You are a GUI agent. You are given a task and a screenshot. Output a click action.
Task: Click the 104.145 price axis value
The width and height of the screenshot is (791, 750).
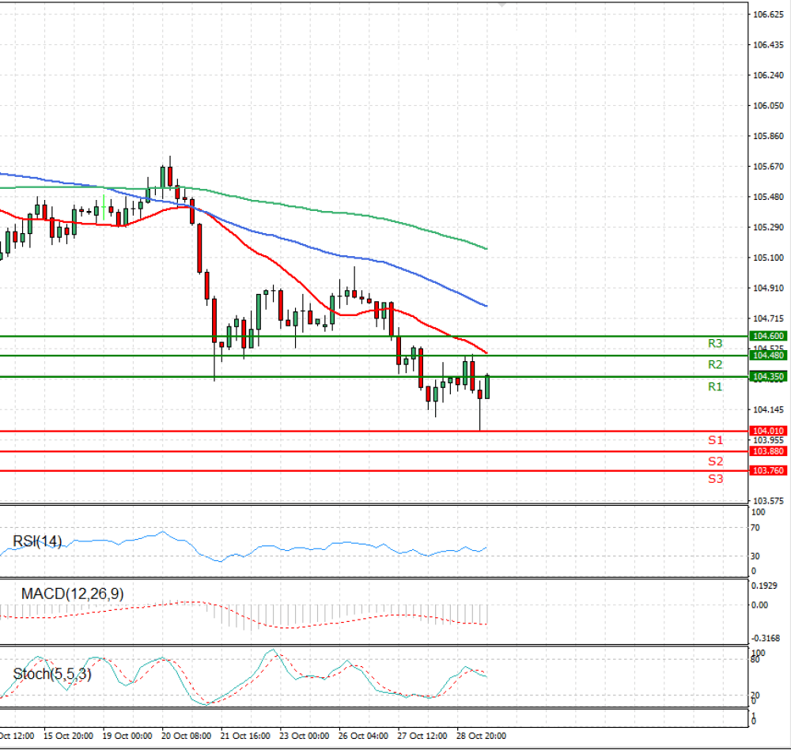coord(768,410)
